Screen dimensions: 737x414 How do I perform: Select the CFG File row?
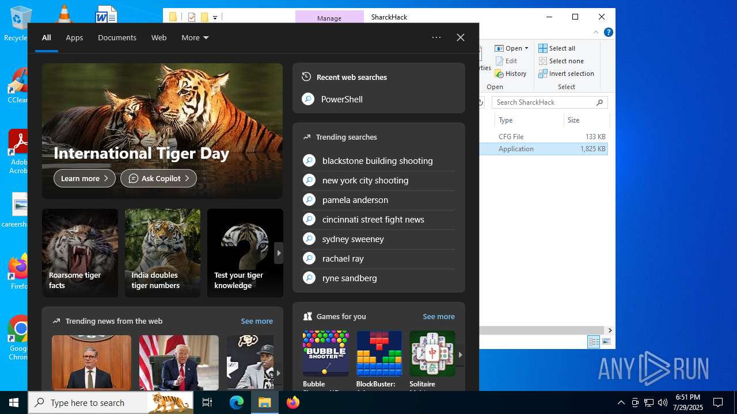point(544,137)
